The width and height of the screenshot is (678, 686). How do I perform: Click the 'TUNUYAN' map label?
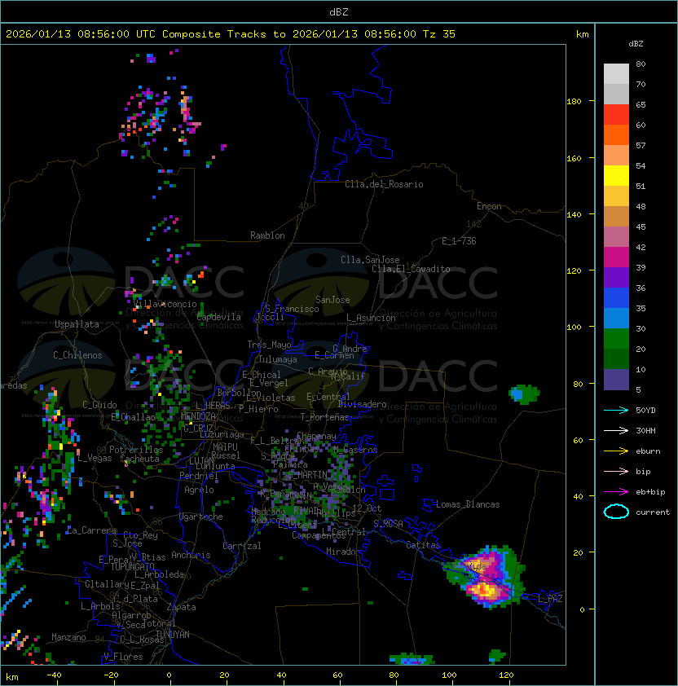pos(173,635)
